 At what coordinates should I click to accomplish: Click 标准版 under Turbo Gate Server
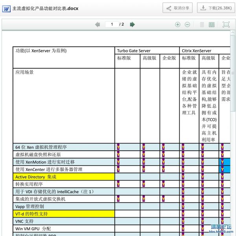coord(127,61)
